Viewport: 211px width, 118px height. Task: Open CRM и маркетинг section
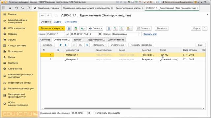point(17,28)
